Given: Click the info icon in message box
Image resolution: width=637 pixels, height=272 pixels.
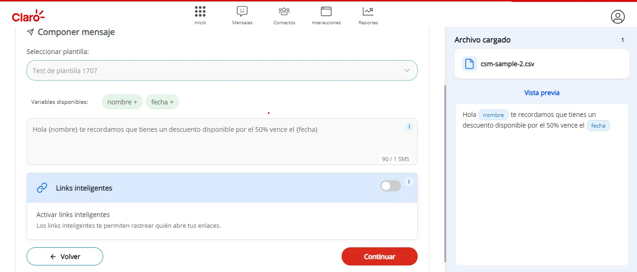Looking at the screenshot, I should coord(409,127).
